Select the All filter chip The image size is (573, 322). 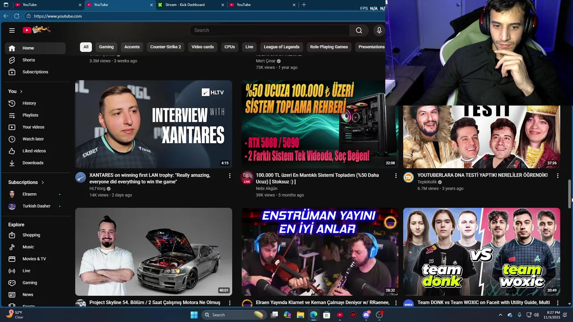click(86, 47)
